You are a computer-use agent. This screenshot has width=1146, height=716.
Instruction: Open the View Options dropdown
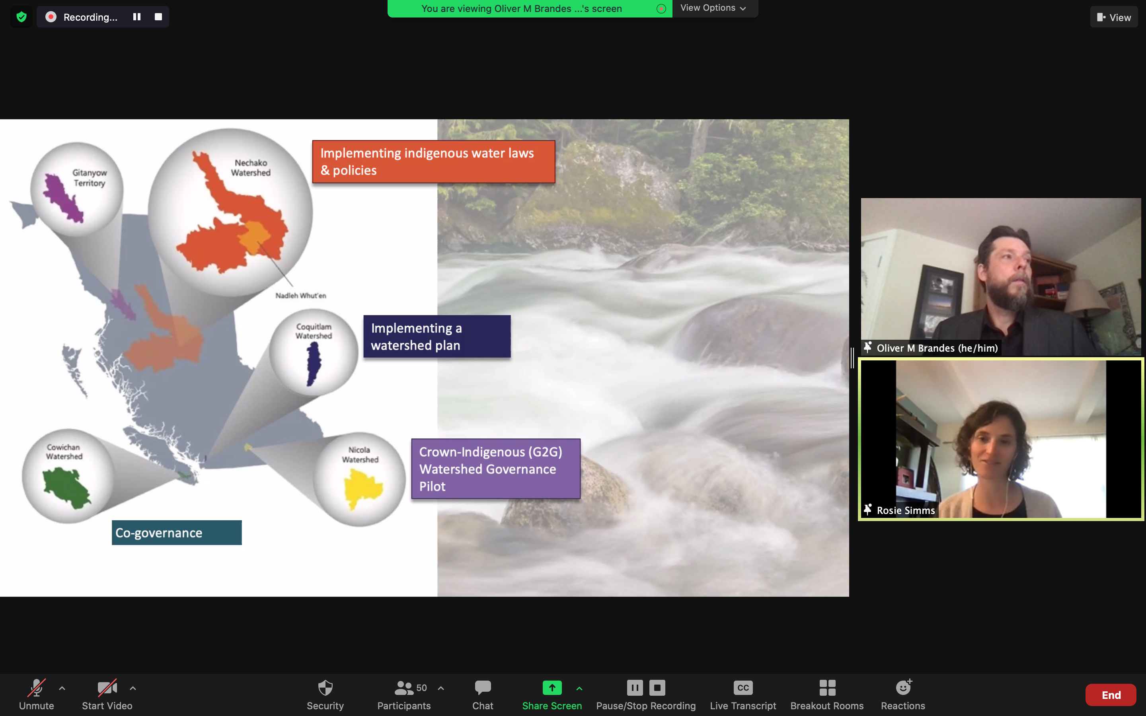(713, 8)
